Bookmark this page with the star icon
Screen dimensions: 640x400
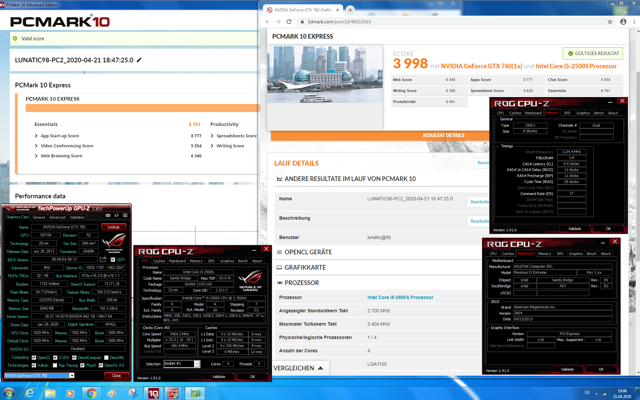[610, 22]
